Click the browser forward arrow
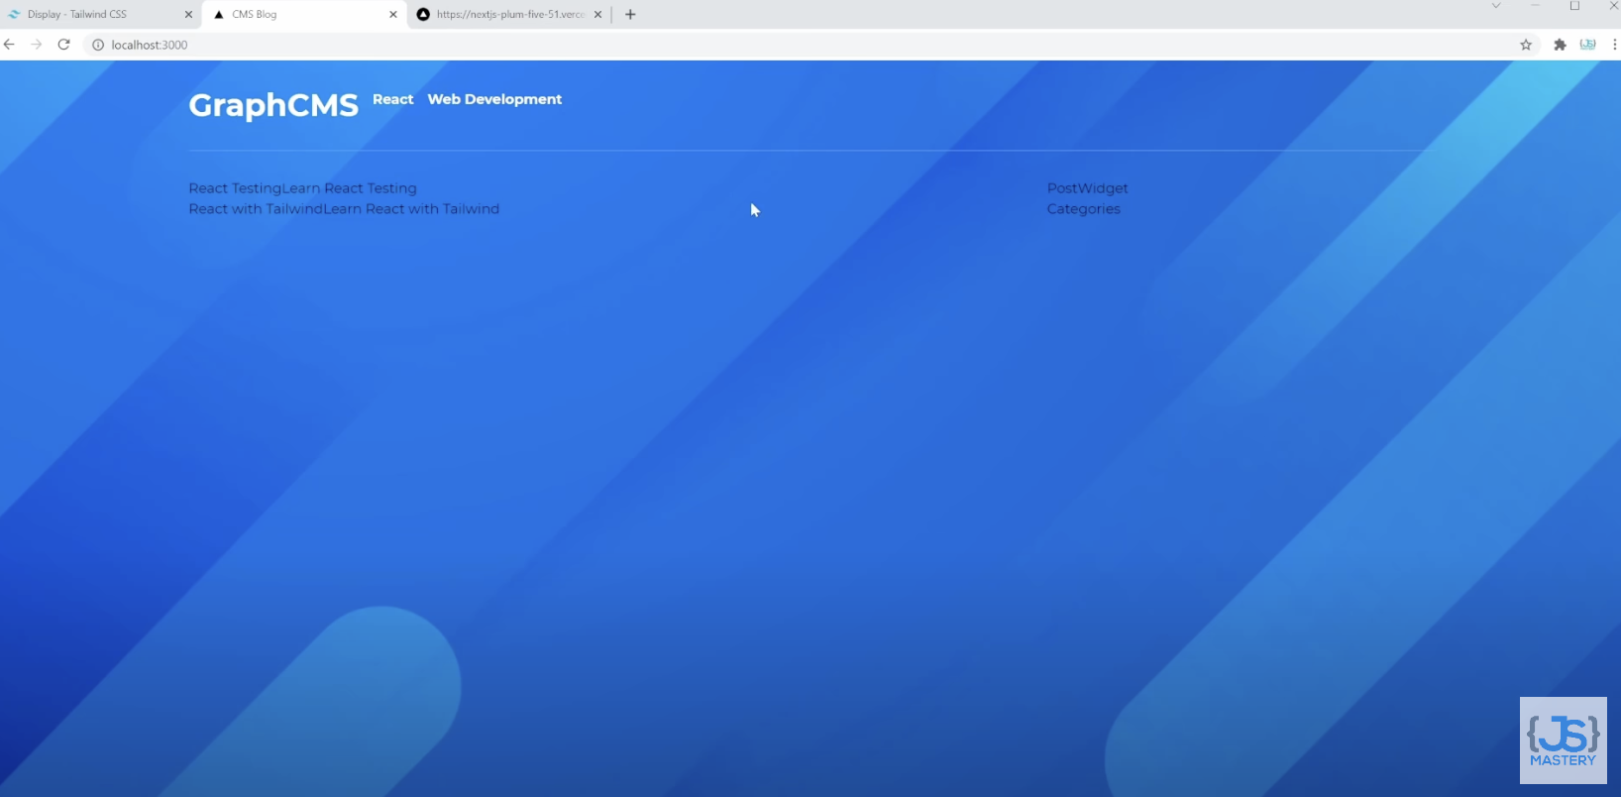1621x797 pixels. pyautogui.click(x=36, y=45)
